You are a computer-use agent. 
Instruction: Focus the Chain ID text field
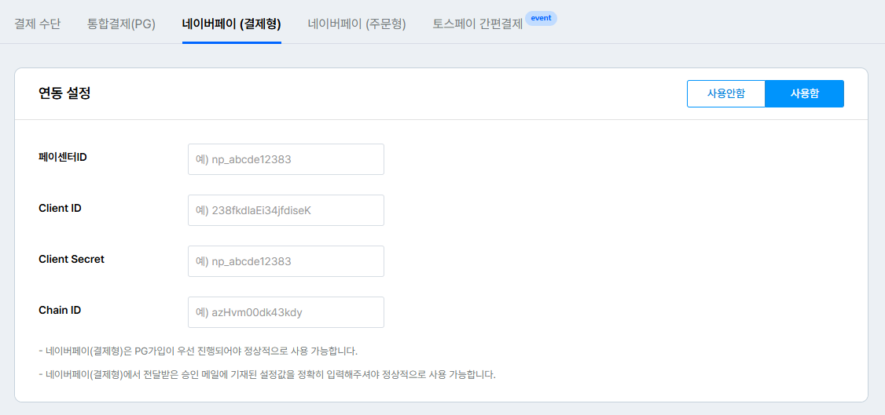tap(286, 312)
